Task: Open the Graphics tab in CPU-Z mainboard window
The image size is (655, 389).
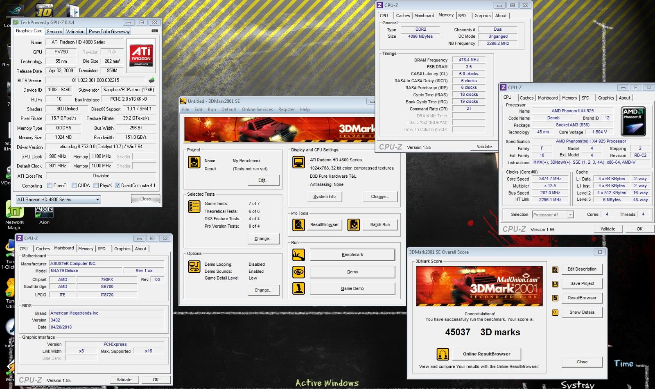Action: tap(122, 249)
